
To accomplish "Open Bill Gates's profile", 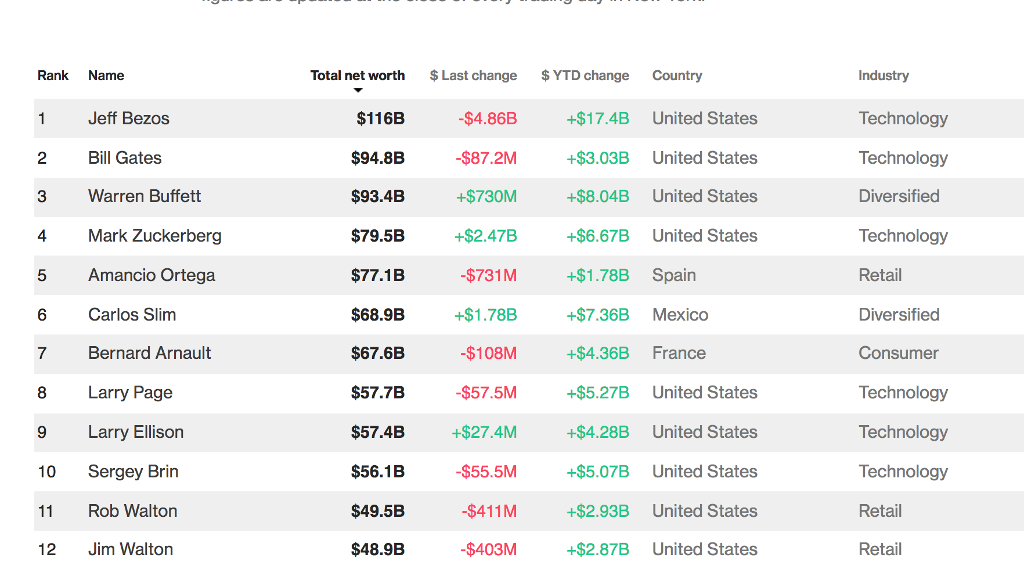I will (x=125, y=157).
